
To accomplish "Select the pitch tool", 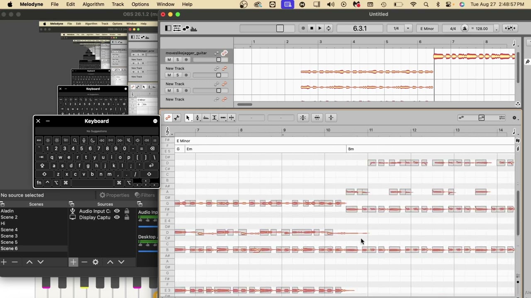I will (197, 118).
